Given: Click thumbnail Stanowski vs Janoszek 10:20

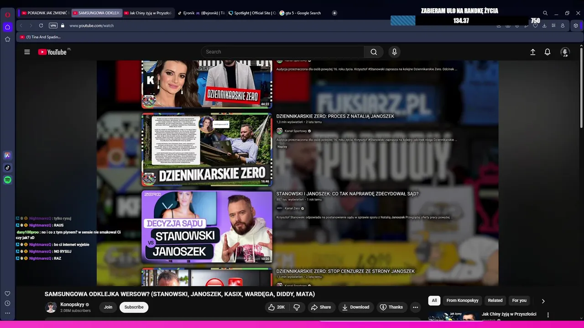Looking at the screenshot, I should point(207,227).
